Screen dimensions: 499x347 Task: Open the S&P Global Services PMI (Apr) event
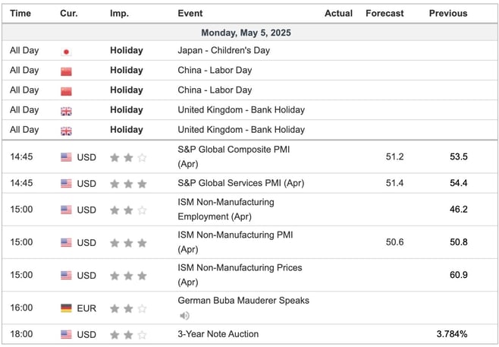pos(241,183)
